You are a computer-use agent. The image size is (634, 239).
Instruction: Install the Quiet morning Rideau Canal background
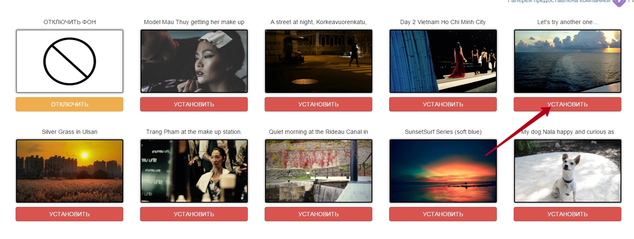coord(319,214)
